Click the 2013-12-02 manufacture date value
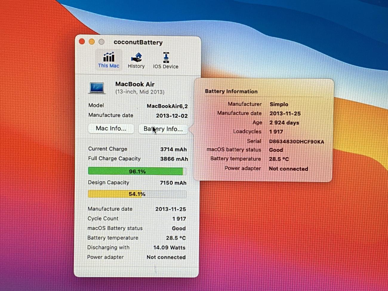This screenshot has width=388, height=291. pos(172,116)
